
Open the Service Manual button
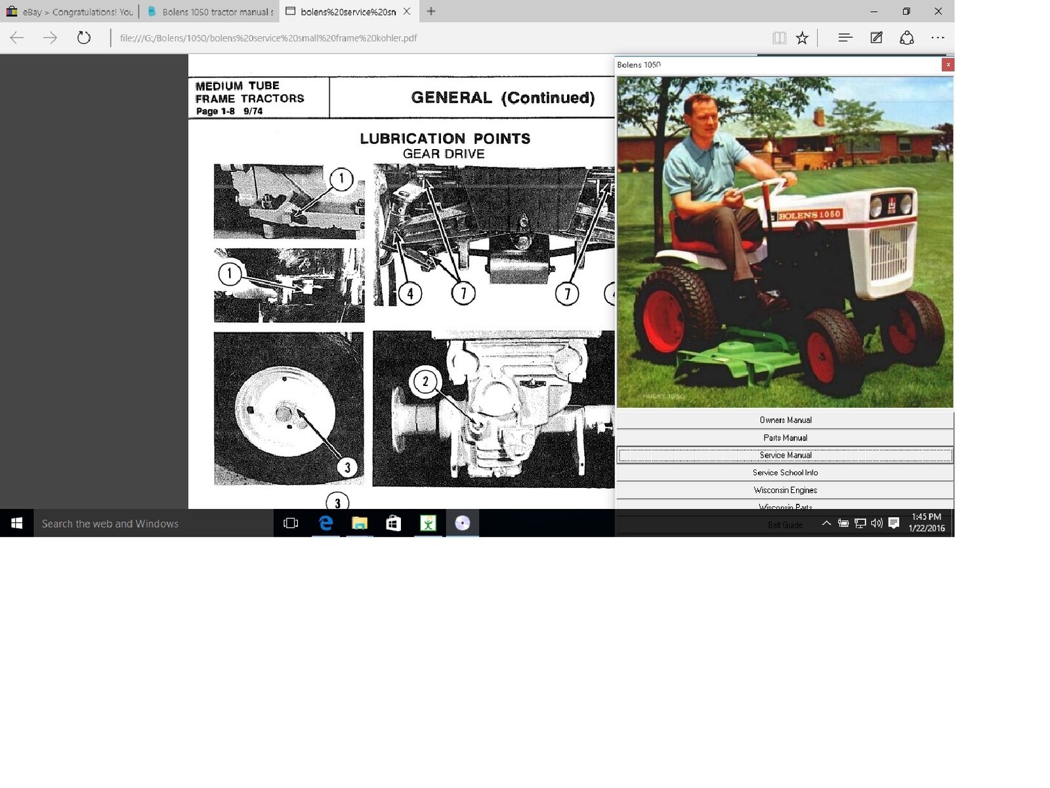click(x=785, y=455)
